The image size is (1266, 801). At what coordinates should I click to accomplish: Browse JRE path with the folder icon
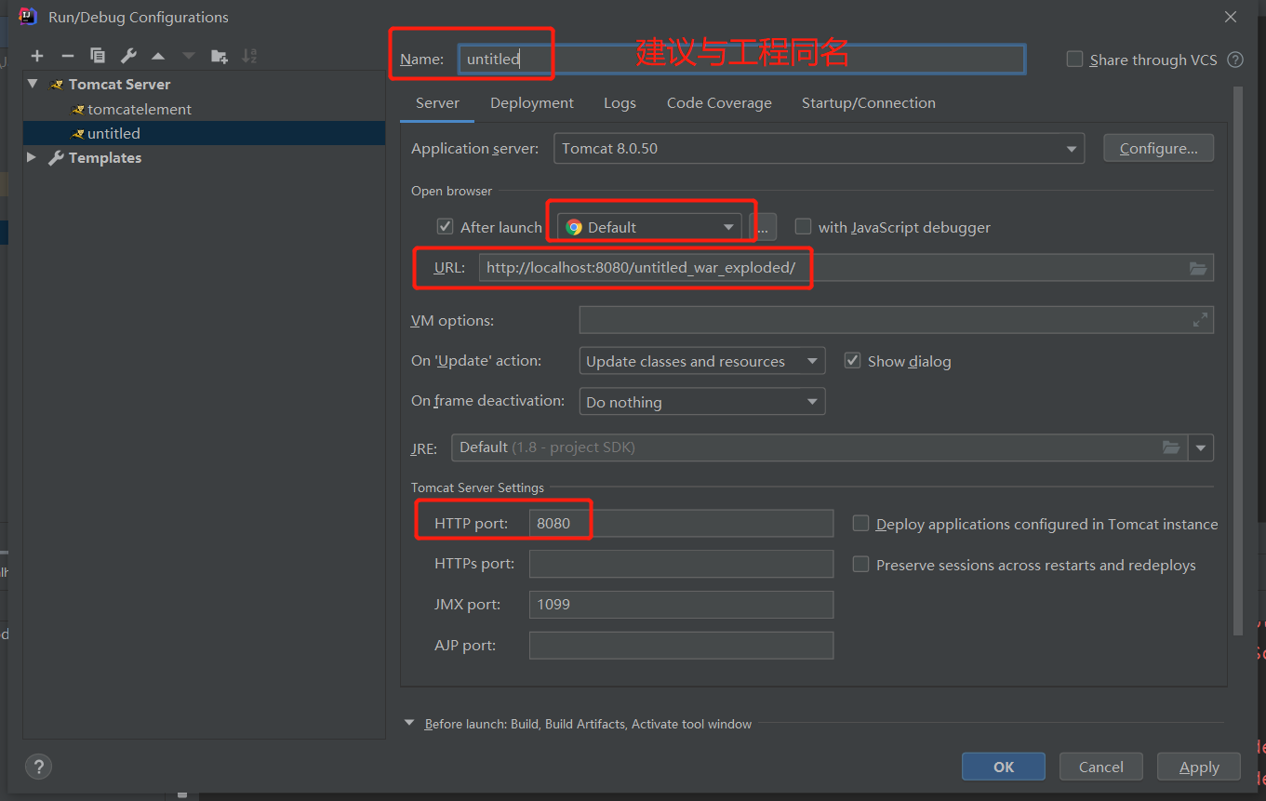pyautogui.click(x=1171, y=447)
